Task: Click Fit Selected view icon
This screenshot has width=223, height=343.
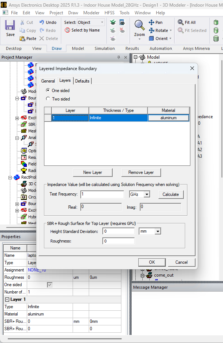Action: coord(180,30)
